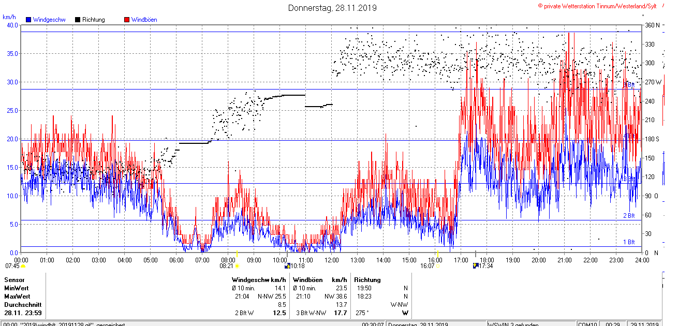
Task: Click the Durchschnitt row label
Action: (22, 305)
